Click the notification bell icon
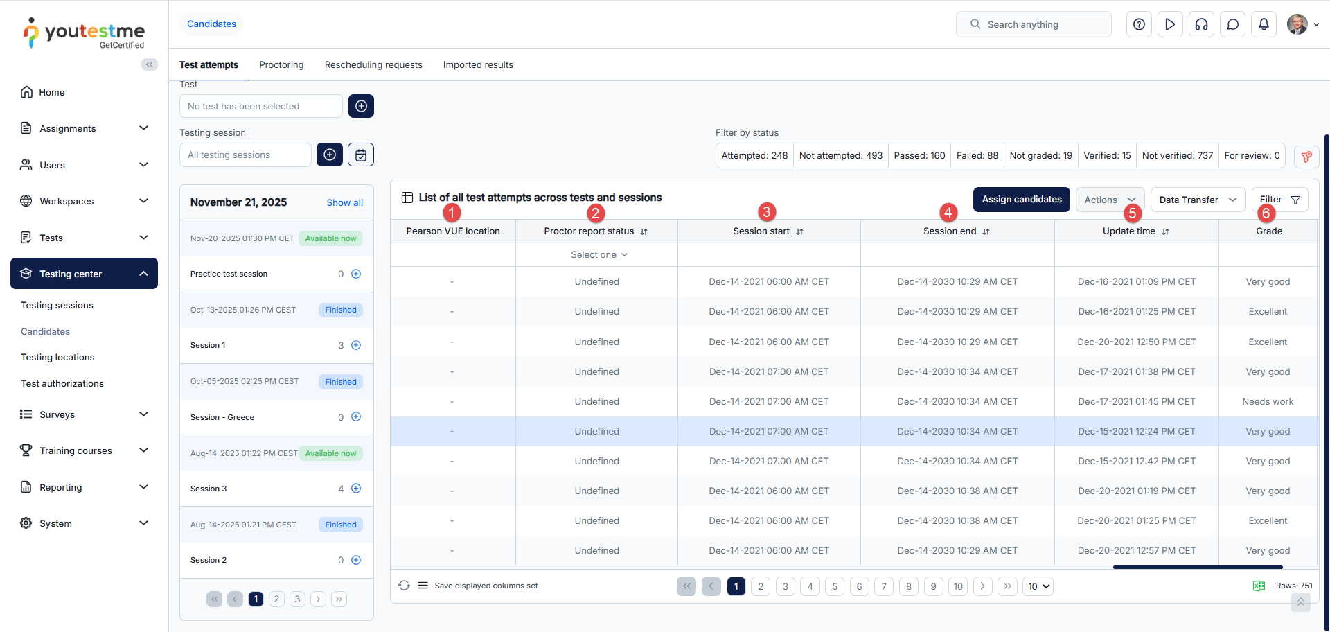Image resolution: width=1330 pixels, height=632 pixels. 1263,24
